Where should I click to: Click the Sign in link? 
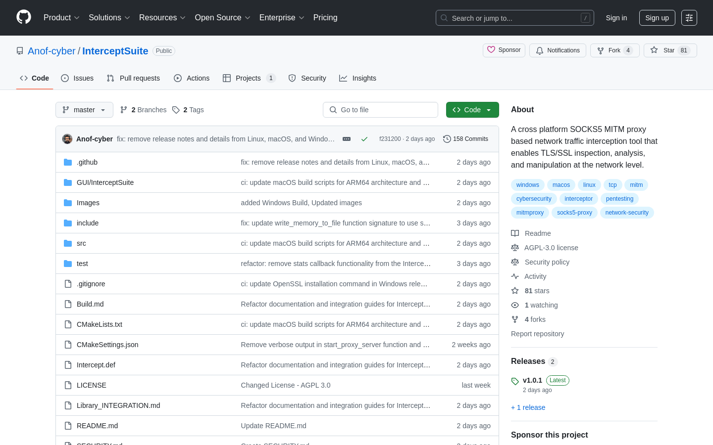616,18
